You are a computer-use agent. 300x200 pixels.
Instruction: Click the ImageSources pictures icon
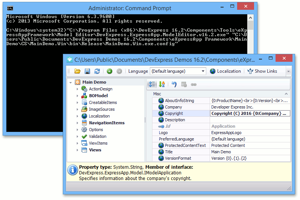coord(84,109)
